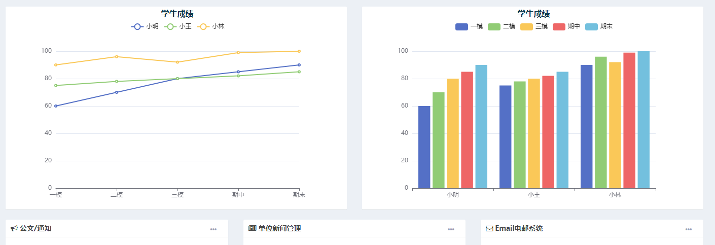Click the Email电邮系统 panel title
Screen dimensions: 715x245
pos(519,229)
